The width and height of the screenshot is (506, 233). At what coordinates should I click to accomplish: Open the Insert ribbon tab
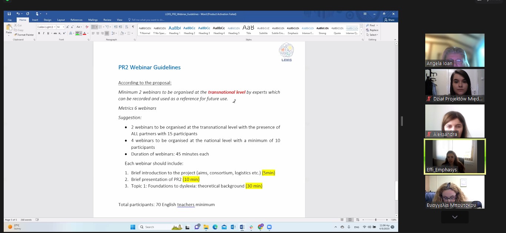(x=35, y=20)
